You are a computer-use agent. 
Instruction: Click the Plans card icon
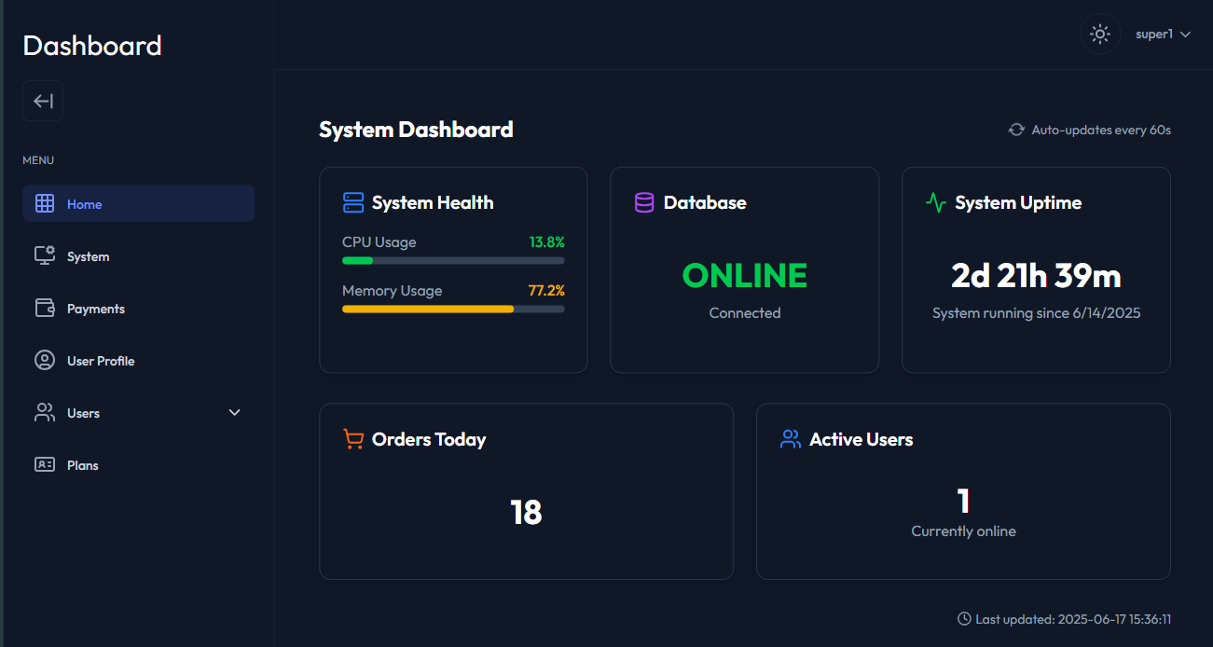(x=45, y=464)
